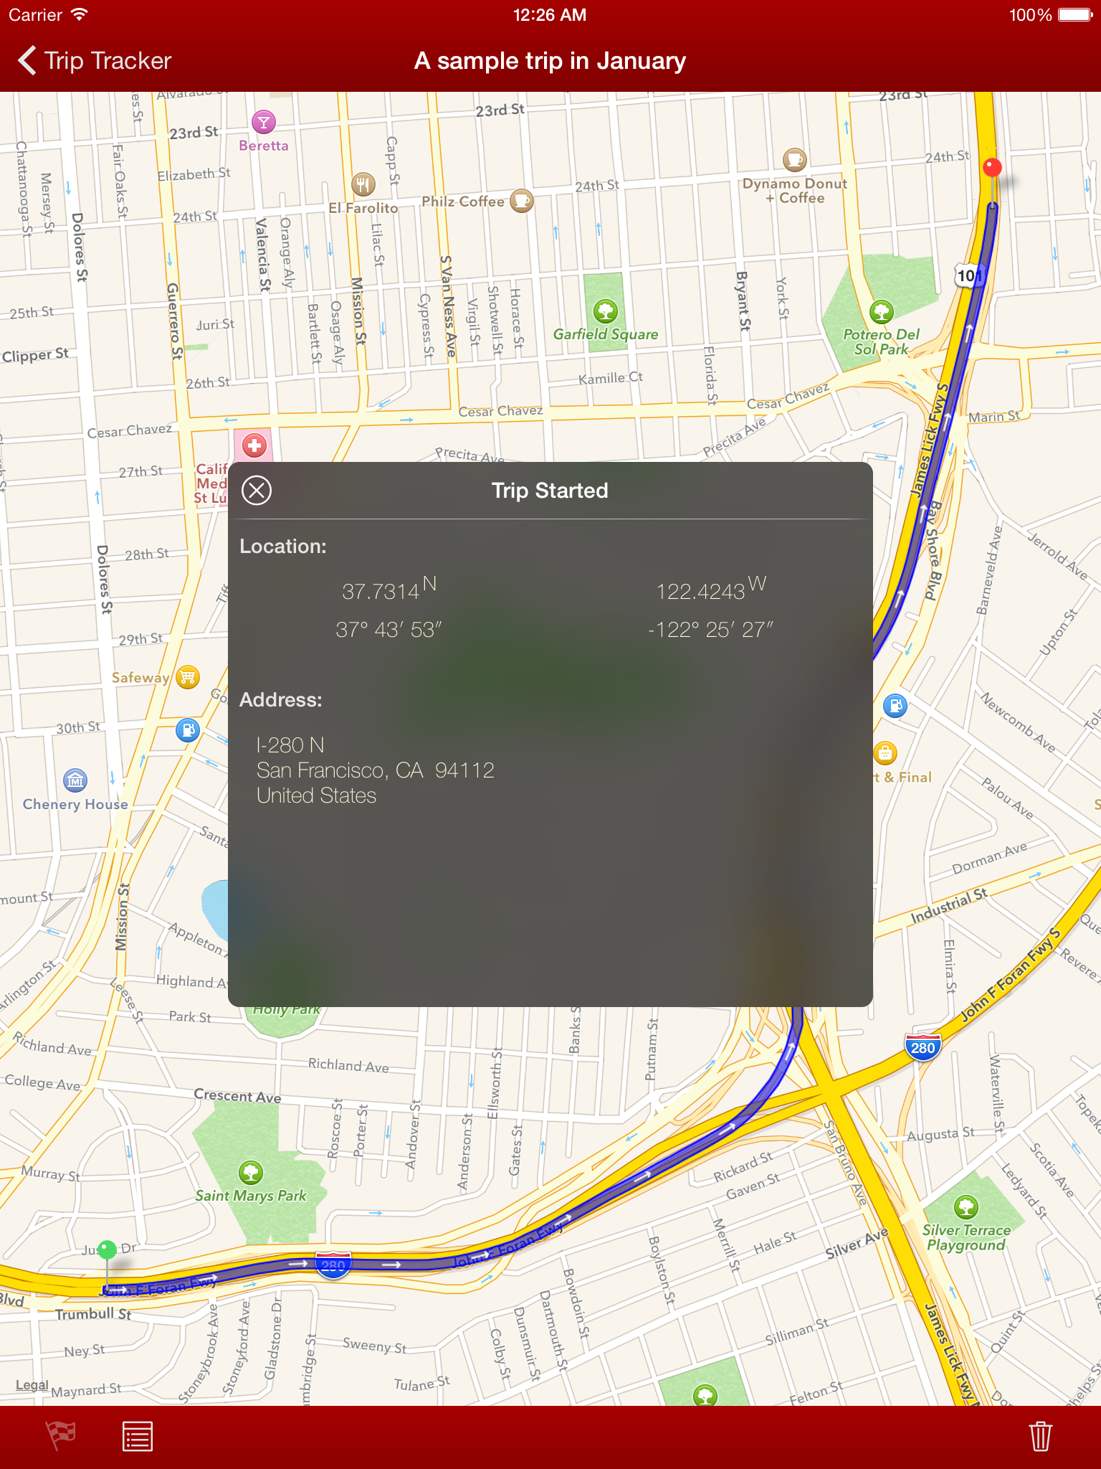
Task: Close the Trip Started popup
Action: (x=257, y=491)
